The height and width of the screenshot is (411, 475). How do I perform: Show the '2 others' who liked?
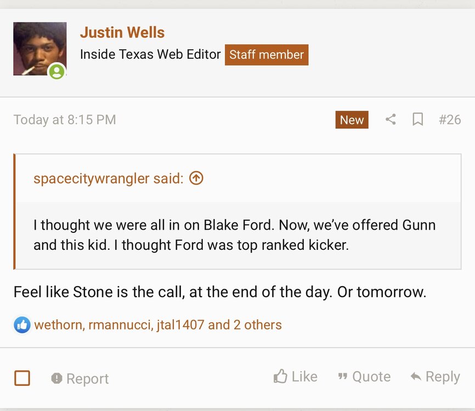(x=257, y=324)
